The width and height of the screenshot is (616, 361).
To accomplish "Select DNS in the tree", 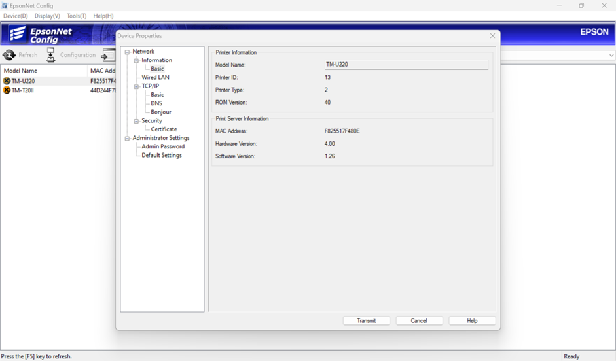I will point(156,103).
